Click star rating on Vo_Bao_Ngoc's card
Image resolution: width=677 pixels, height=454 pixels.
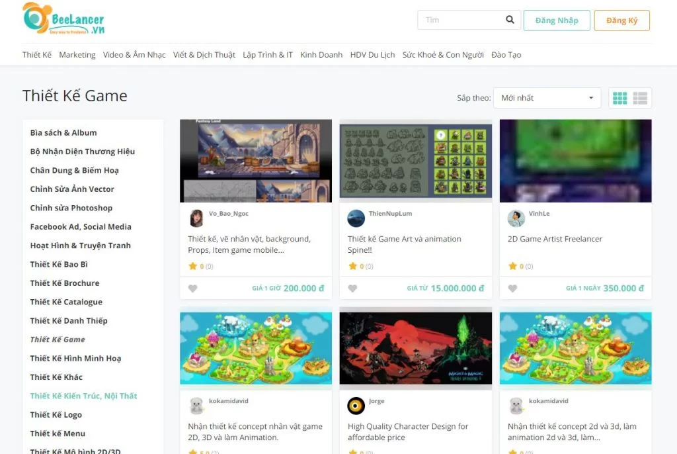tap(201, 266)
